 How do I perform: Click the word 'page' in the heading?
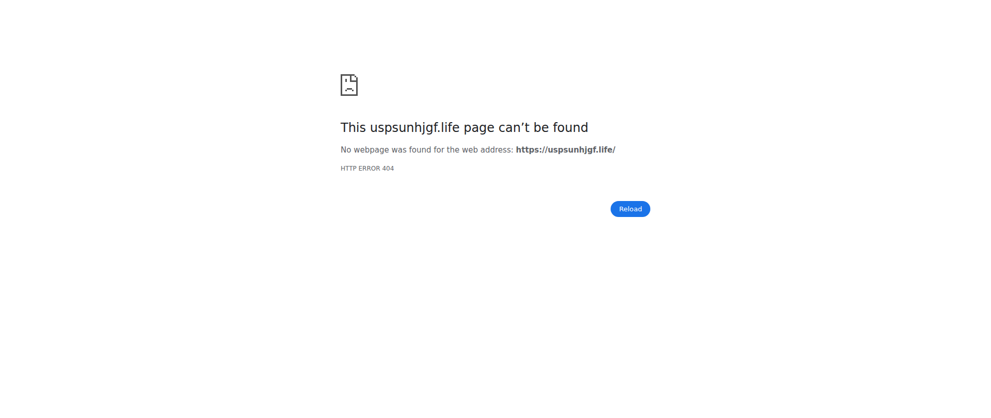(479, 129)
